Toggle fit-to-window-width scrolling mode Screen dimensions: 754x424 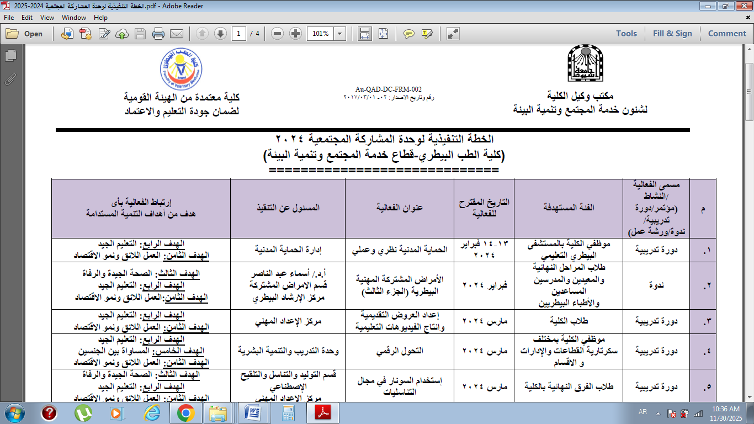click(x=364, y=34)
